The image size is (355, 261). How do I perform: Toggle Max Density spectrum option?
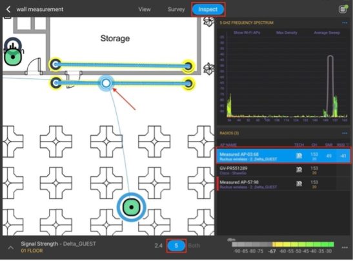(x=287, y=32)
